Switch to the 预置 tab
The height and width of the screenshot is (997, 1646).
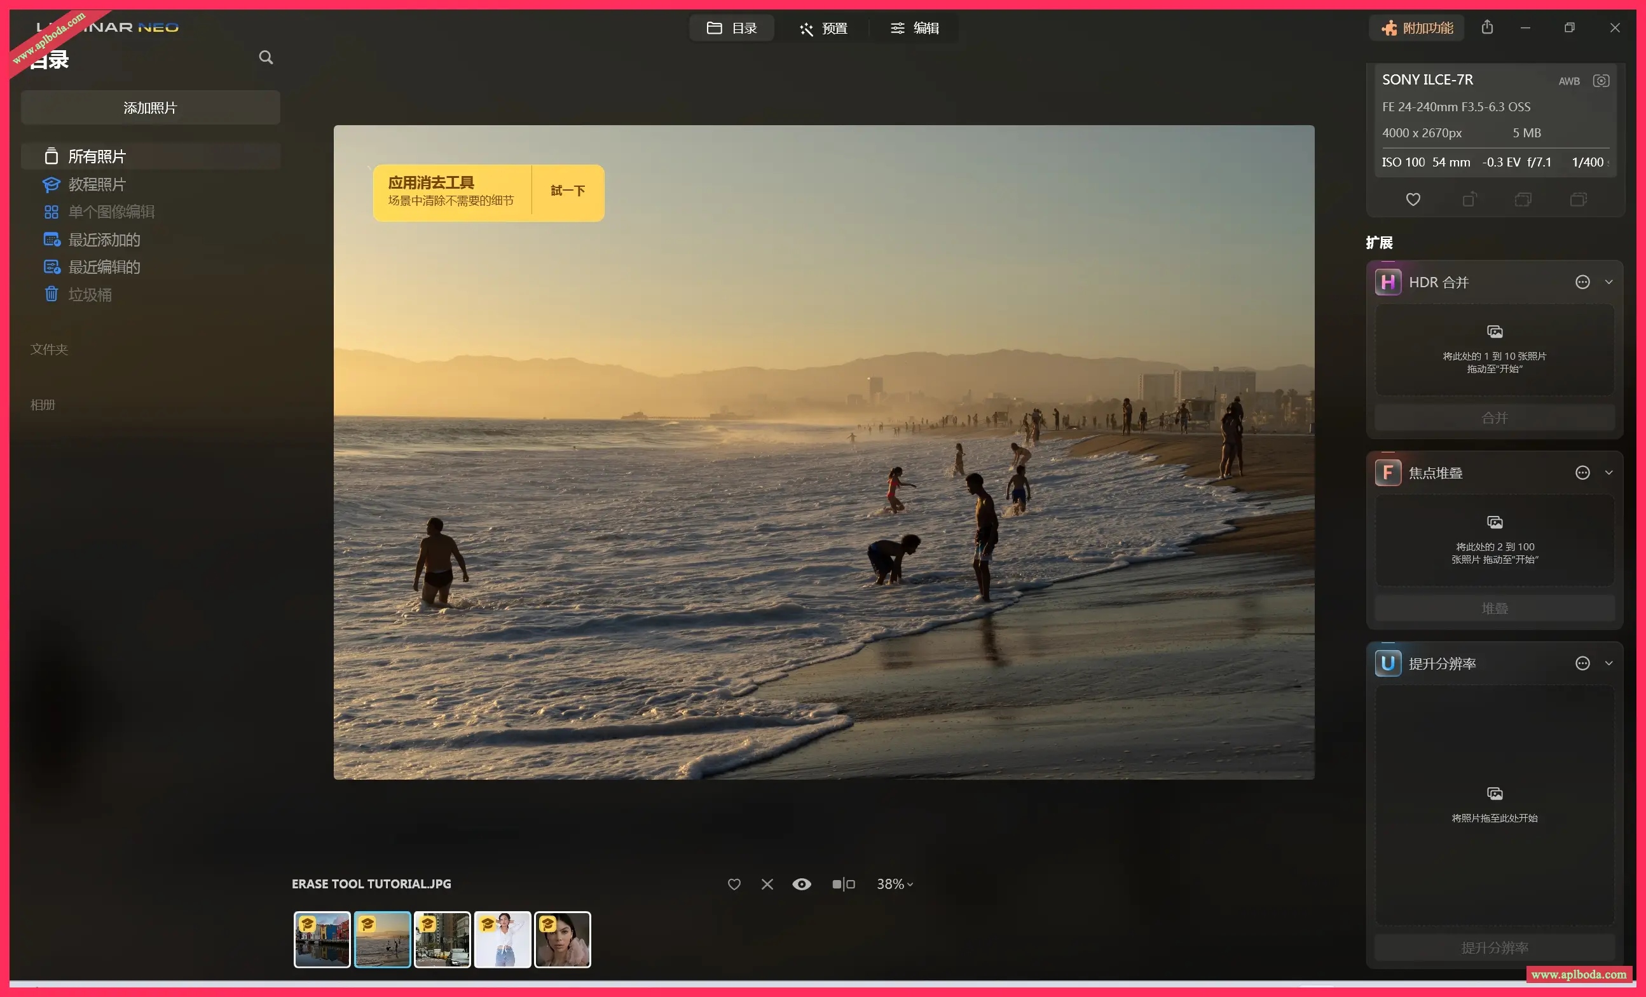[x=823, y=28]
